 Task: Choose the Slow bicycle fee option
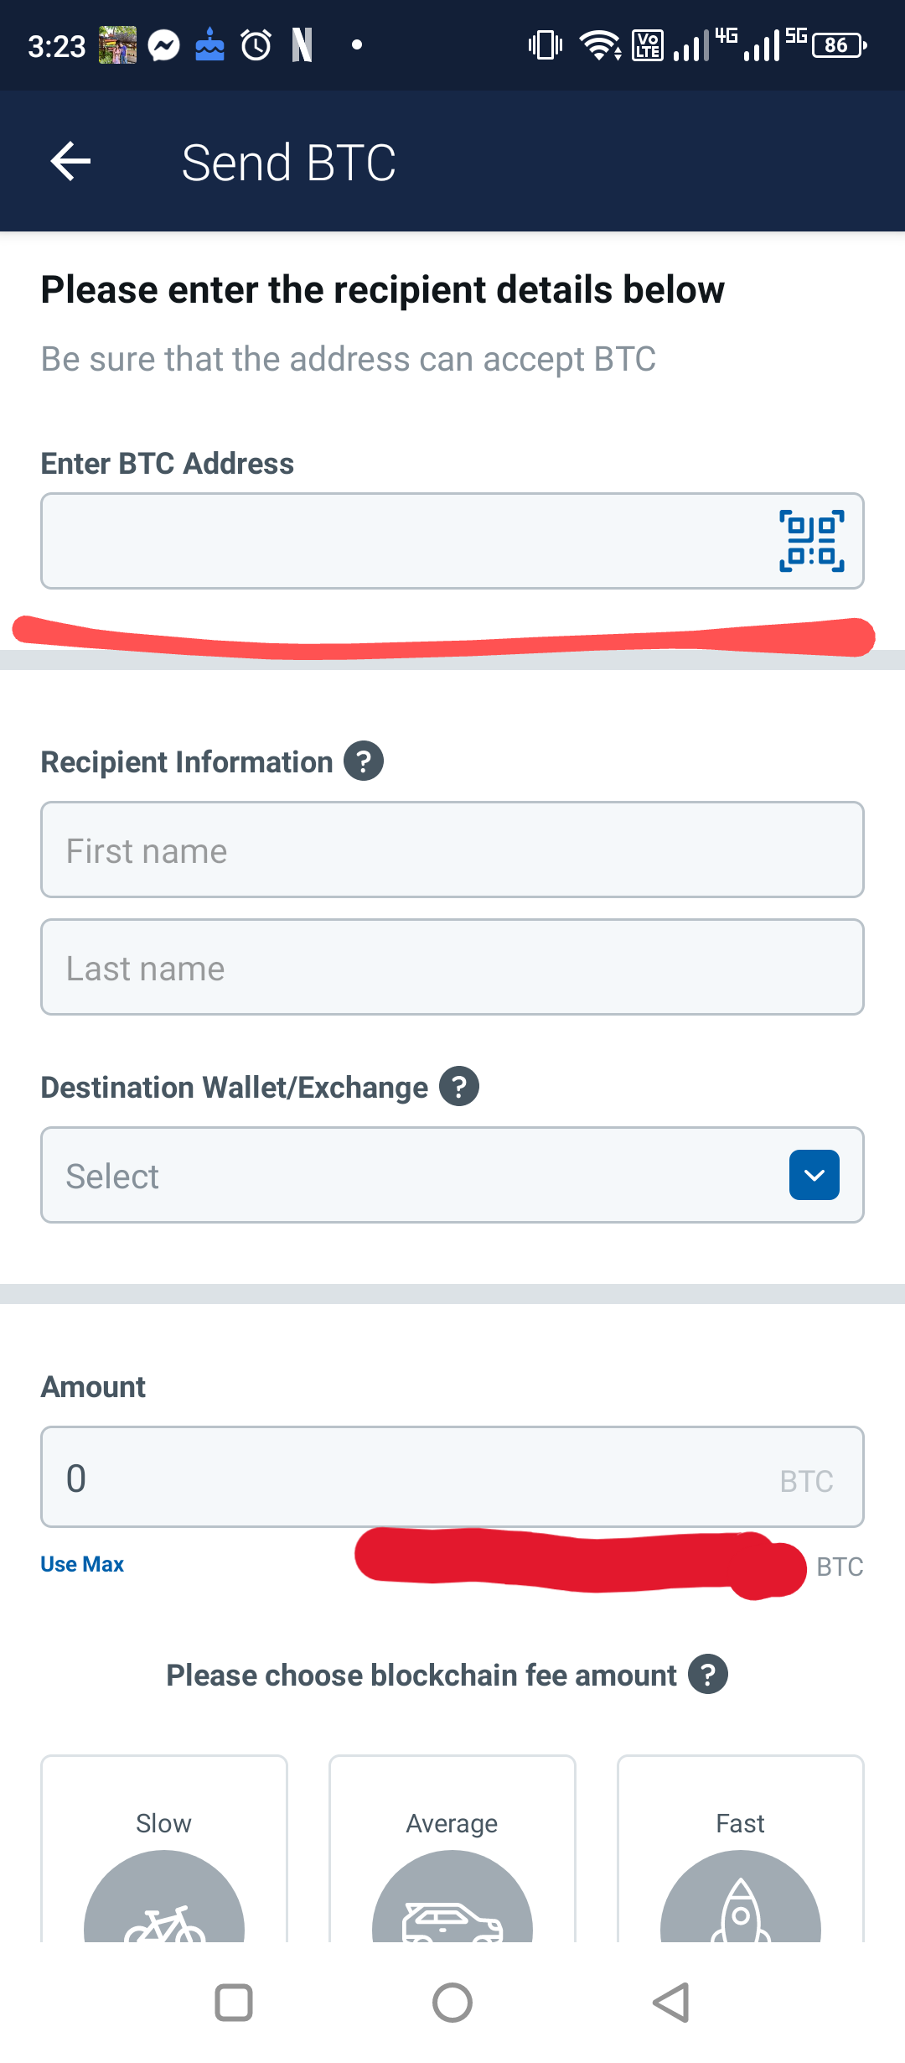[164, 1848]
